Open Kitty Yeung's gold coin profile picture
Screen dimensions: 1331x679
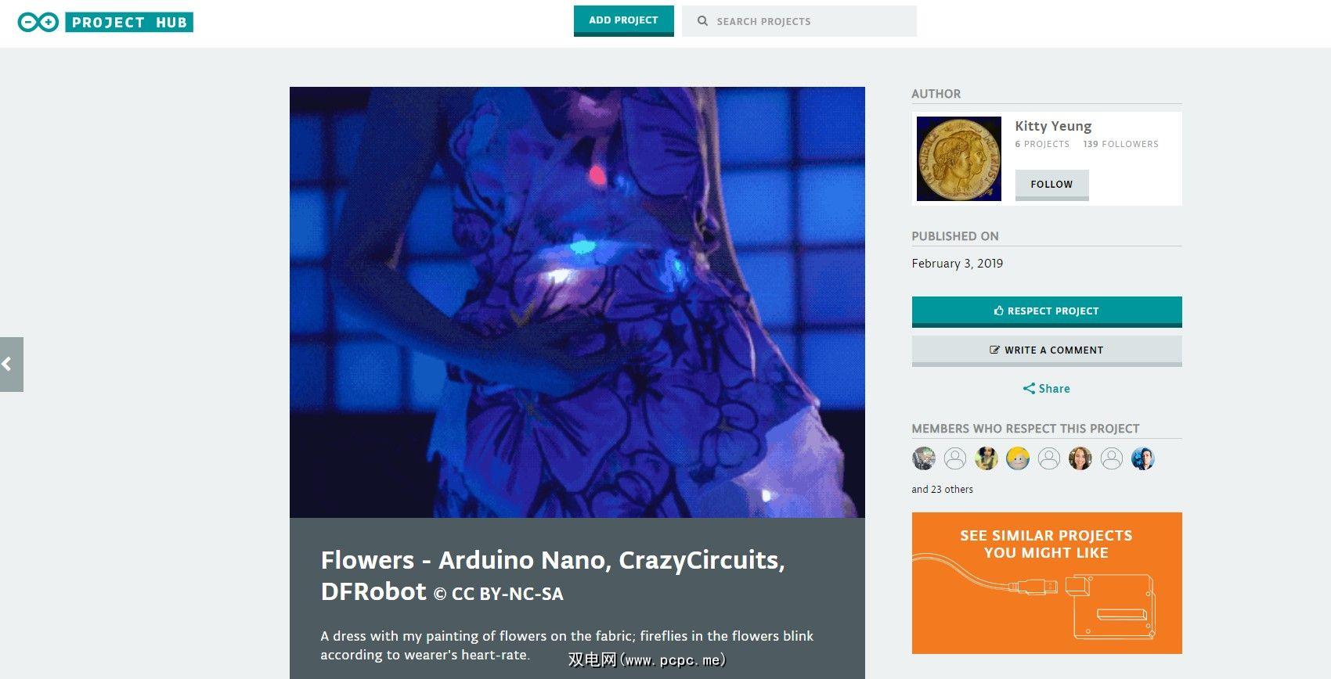pos(959,159)
